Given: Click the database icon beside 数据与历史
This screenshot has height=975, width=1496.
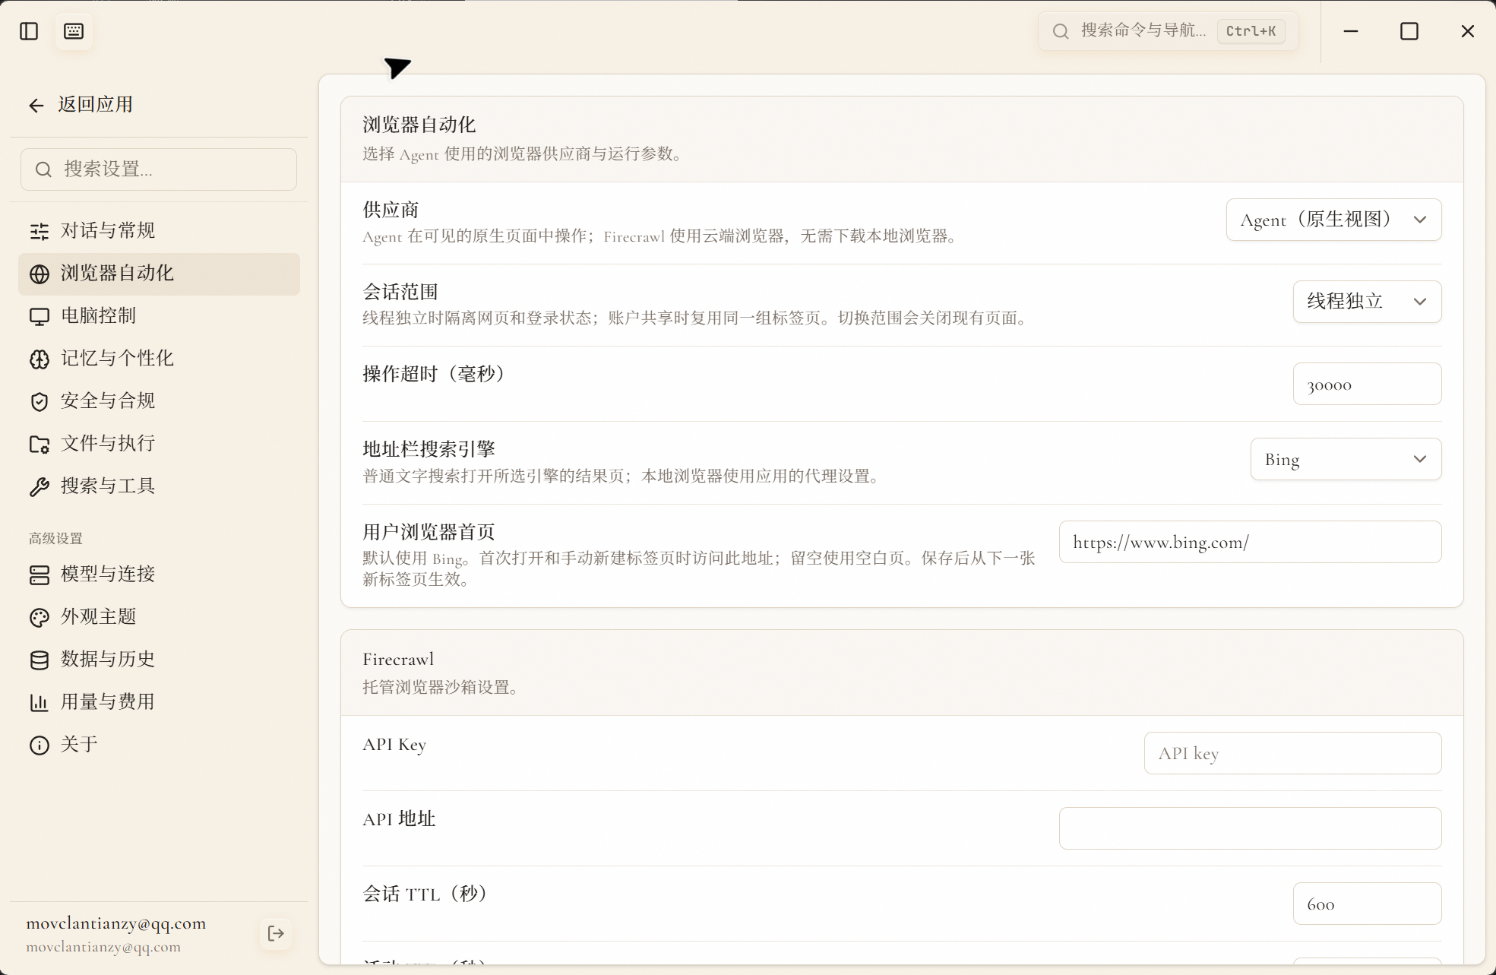Looking at the screenshot, I should click(x=40, y=660).
